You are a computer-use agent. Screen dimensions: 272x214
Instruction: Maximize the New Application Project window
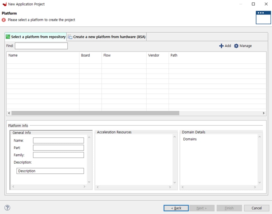click(253, 4)
